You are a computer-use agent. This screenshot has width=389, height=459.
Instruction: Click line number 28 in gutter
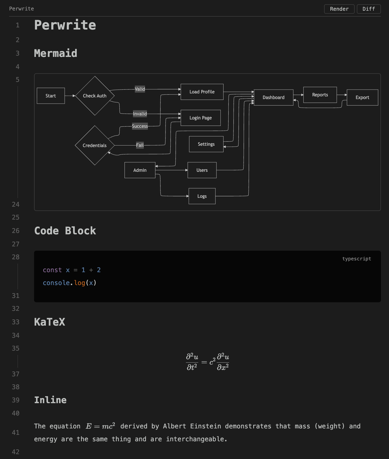[16, 257]
